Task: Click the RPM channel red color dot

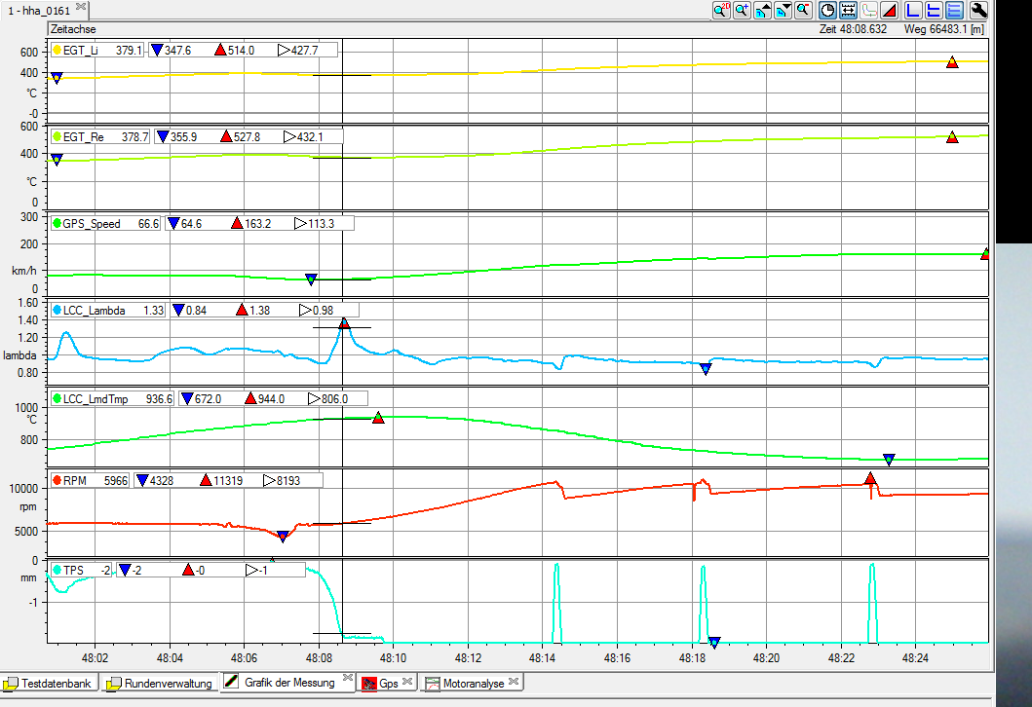Action: [x=57, y=480]
